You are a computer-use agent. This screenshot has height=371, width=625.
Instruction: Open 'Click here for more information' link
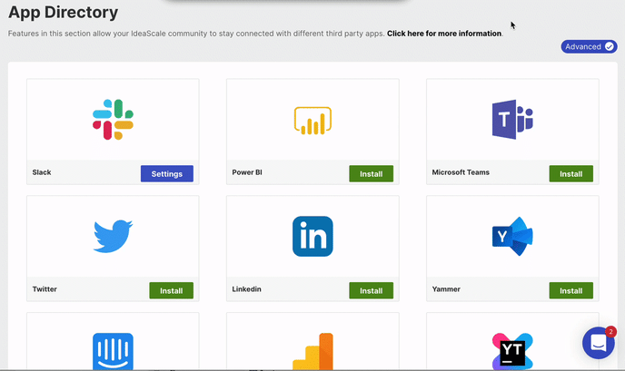click(444, 34)
